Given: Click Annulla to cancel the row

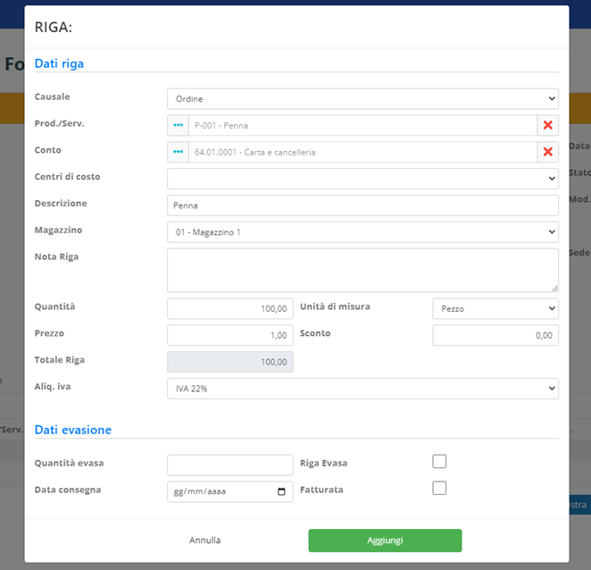Looking at the screenshot, I should (x=204, y=541).
